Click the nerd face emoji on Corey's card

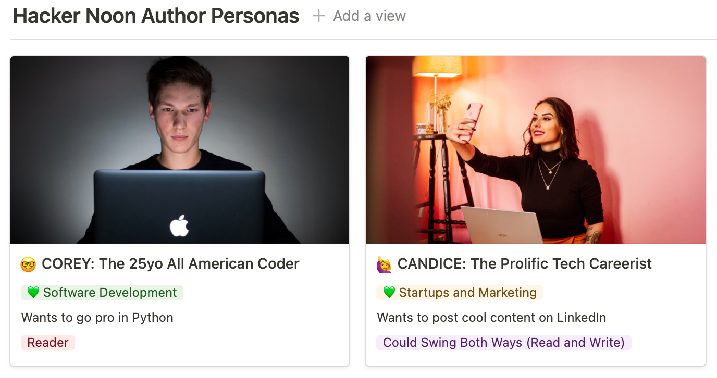28,264
